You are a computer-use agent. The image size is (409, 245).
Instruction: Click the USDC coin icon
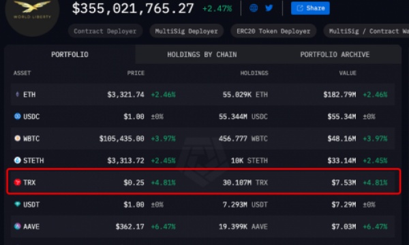pyautogui.click(x=18, y=116)
